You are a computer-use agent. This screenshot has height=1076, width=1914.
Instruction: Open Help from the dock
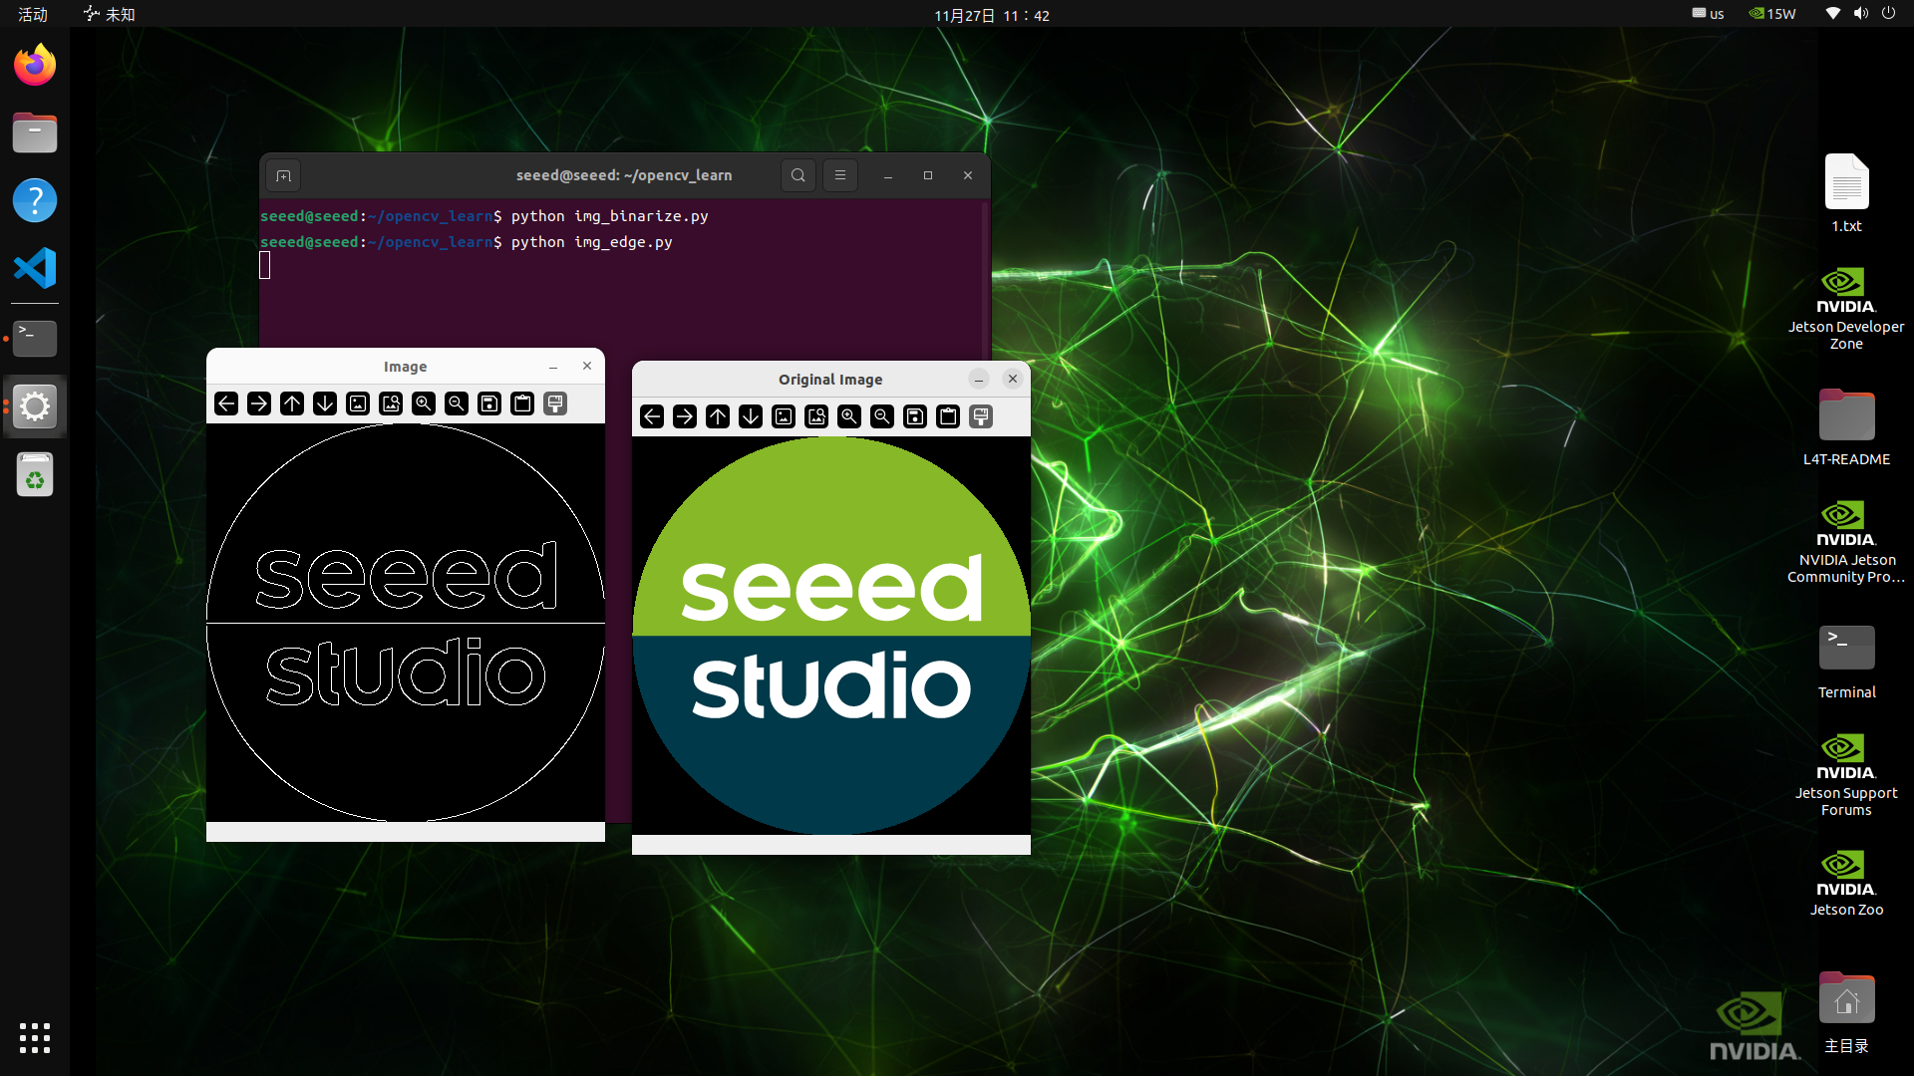35,200
